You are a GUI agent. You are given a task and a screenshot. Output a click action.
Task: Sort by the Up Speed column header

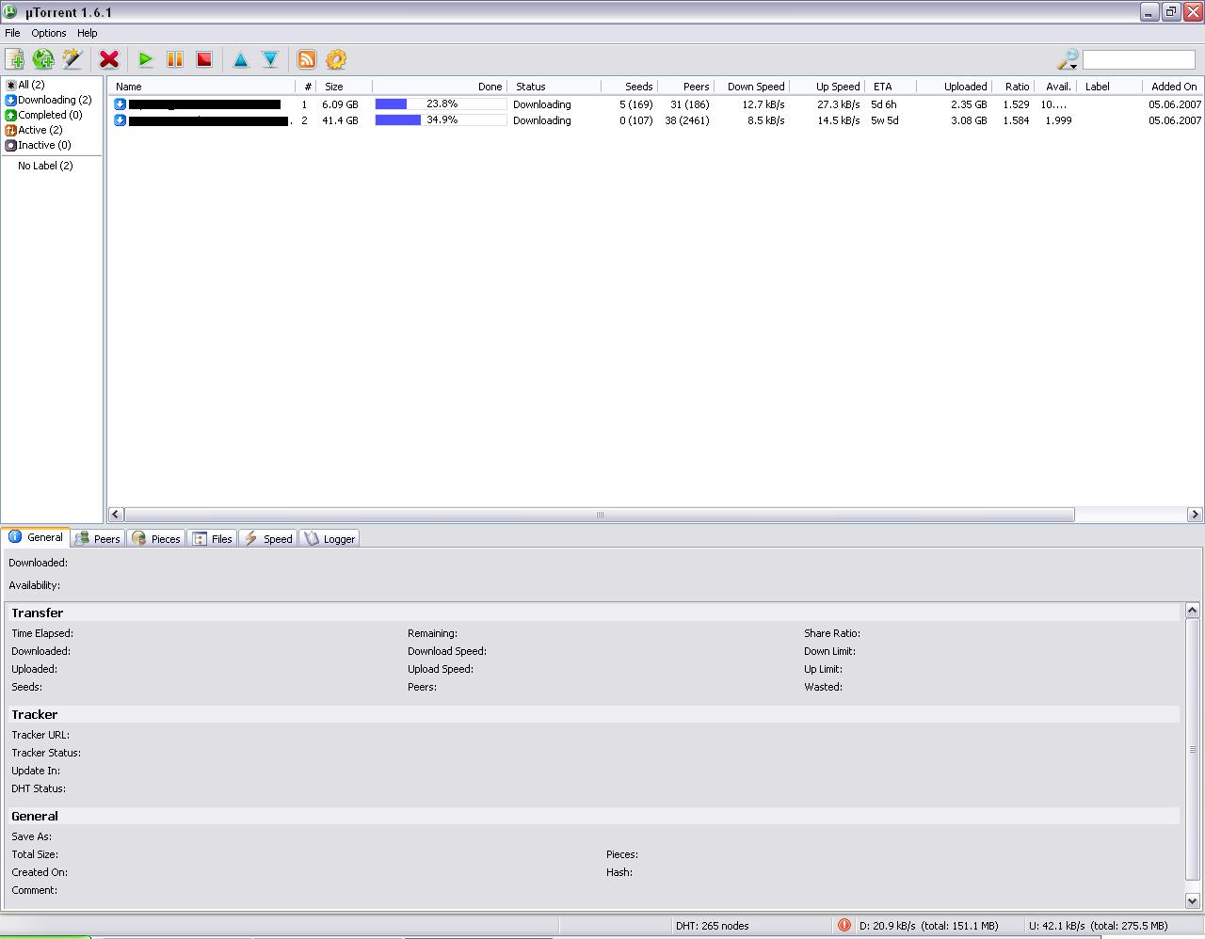[x=827, y=87]
